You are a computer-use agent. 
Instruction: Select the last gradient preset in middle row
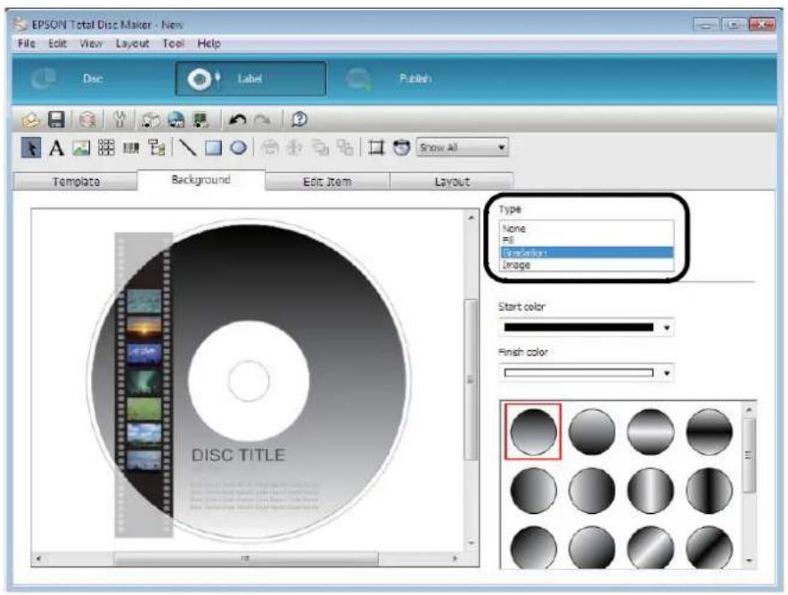pyautogui.click(x=709, y=491)
